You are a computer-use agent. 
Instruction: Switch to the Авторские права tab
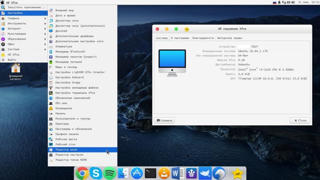pos(229,38)
